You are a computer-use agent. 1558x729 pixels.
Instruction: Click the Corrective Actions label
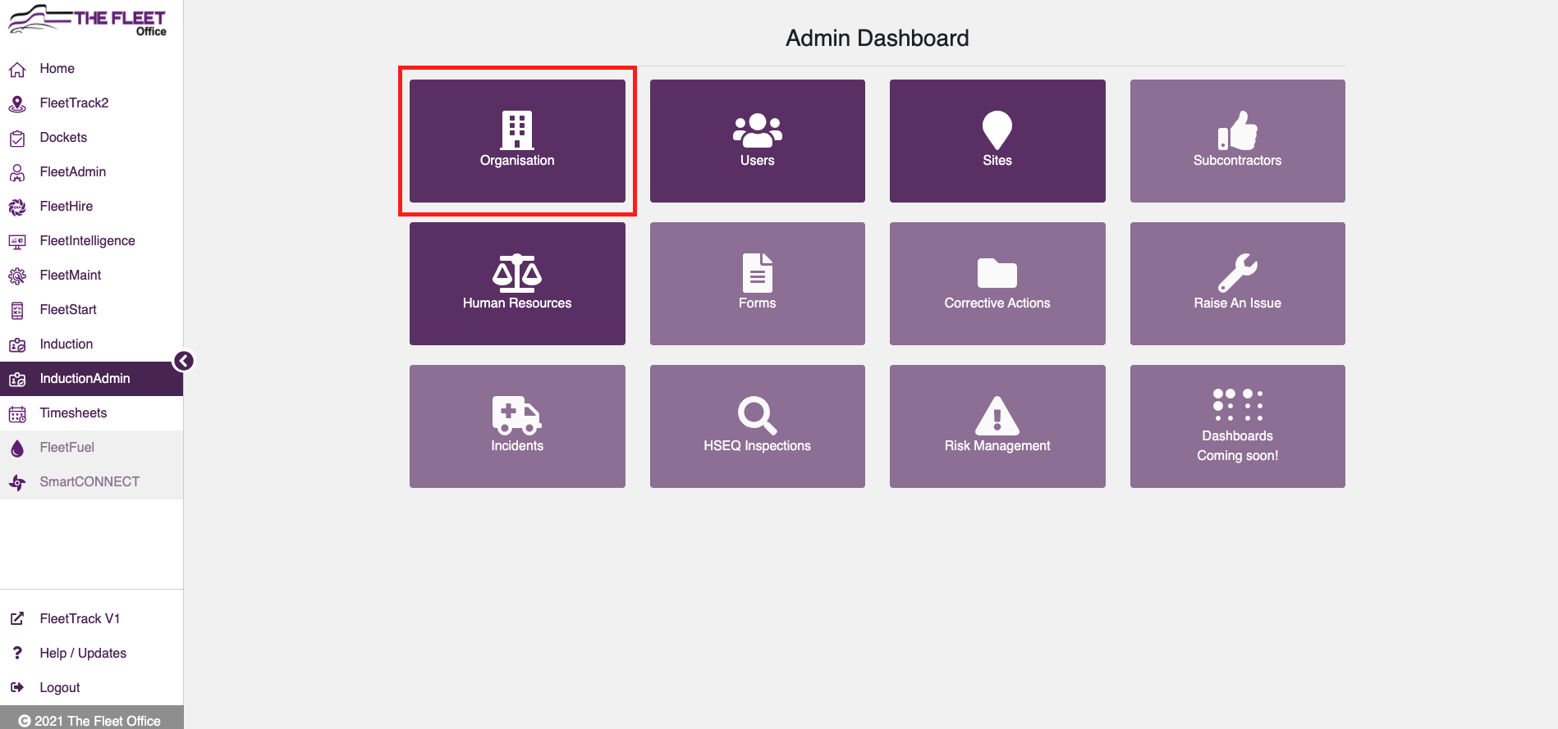click(997, 303)
